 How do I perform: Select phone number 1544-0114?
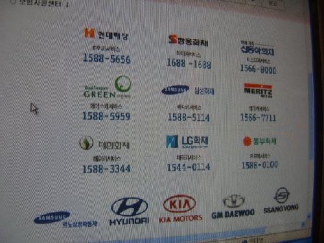(x=189, y=167)
